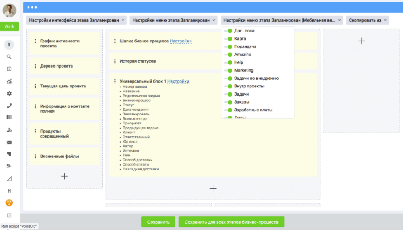403x230 pixels.
Task: Open the sticky note icon in sidebar
Action: tap(9, 154)
